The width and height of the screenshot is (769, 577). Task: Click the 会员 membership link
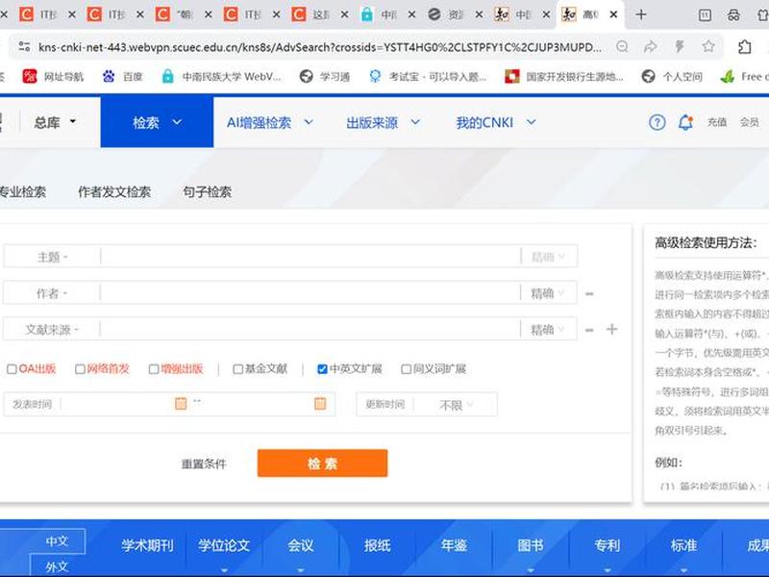pos(749,122)
